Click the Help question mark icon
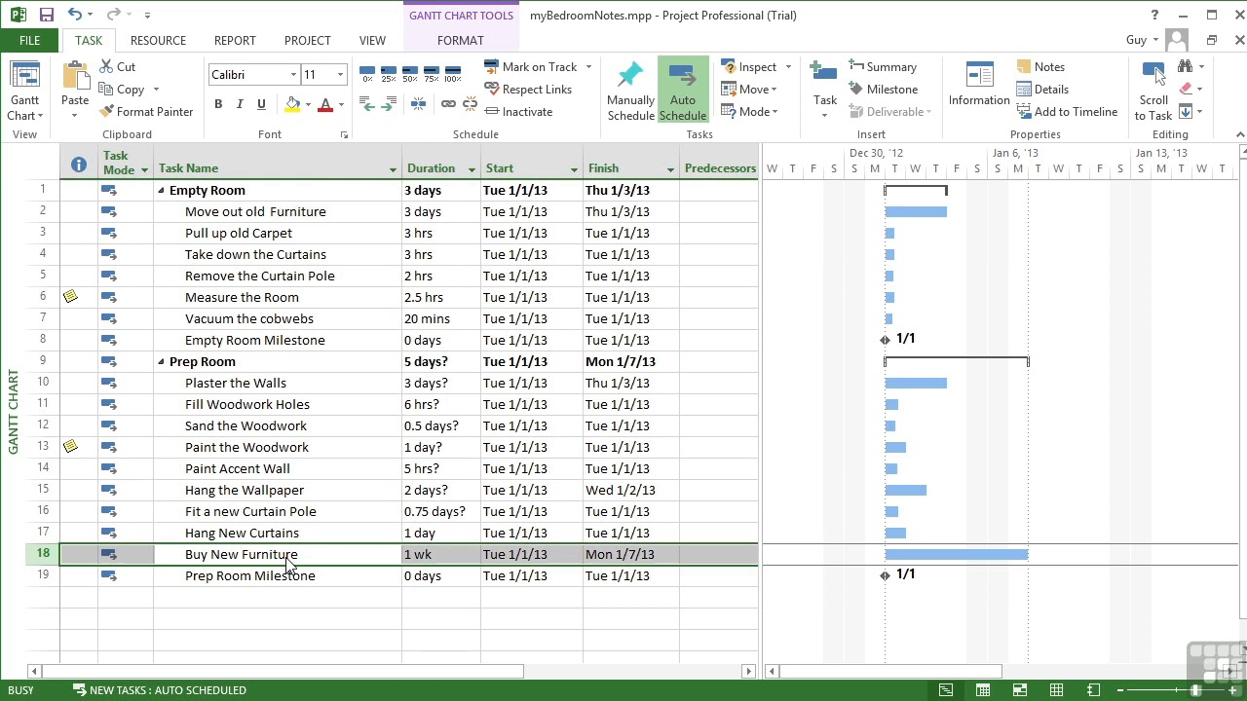 tap(1154, 15)
